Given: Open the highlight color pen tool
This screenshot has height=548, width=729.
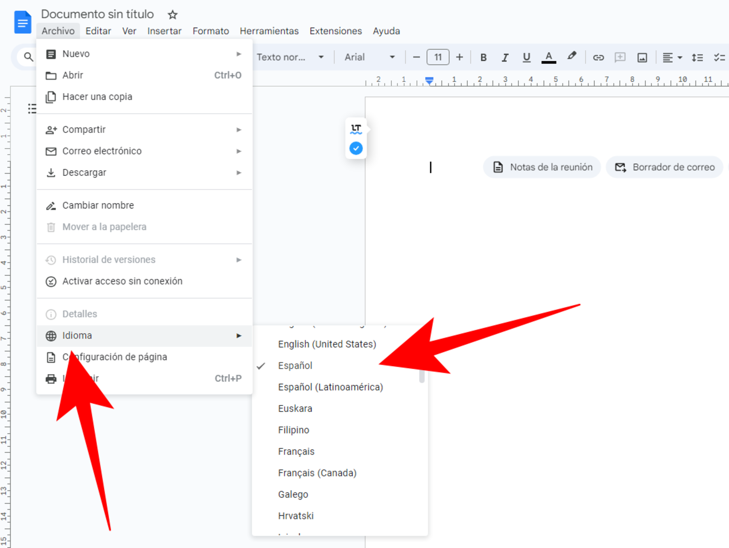Looking at the screenshot, I should [x=572, y=57].
